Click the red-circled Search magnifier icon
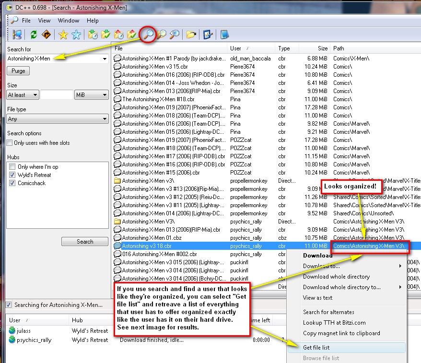Image resolution: width=421 pixels, height=363 pixels. pyautogui.click(x=149, y=35)
